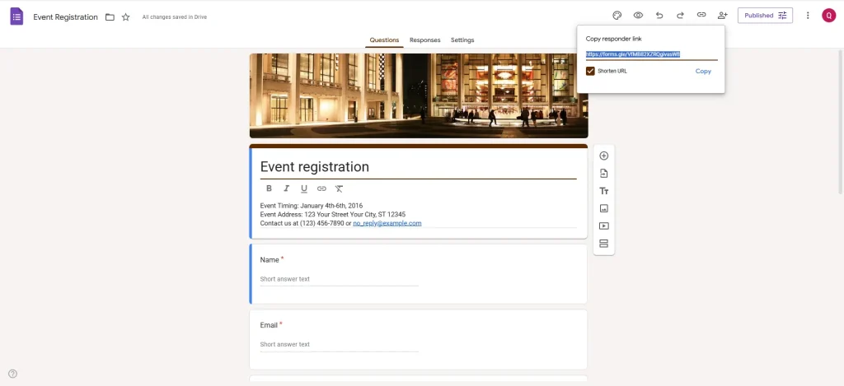Move form to folder icon
844x386 pixels.
tap(110, 16)
